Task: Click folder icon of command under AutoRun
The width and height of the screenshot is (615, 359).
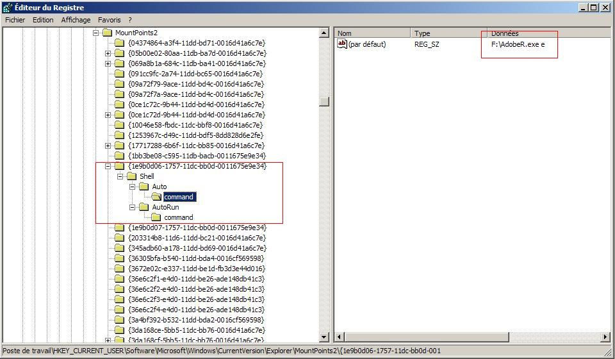Action: click(156, 217)
